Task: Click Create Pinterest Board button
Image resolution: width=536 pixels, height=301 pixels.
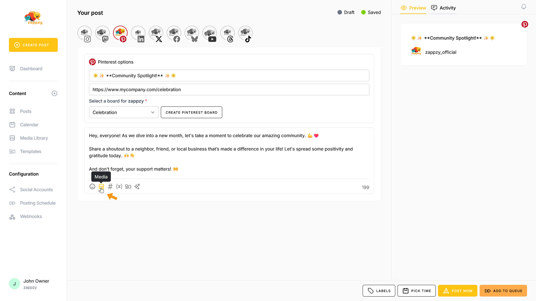Action: pos(192,113)
